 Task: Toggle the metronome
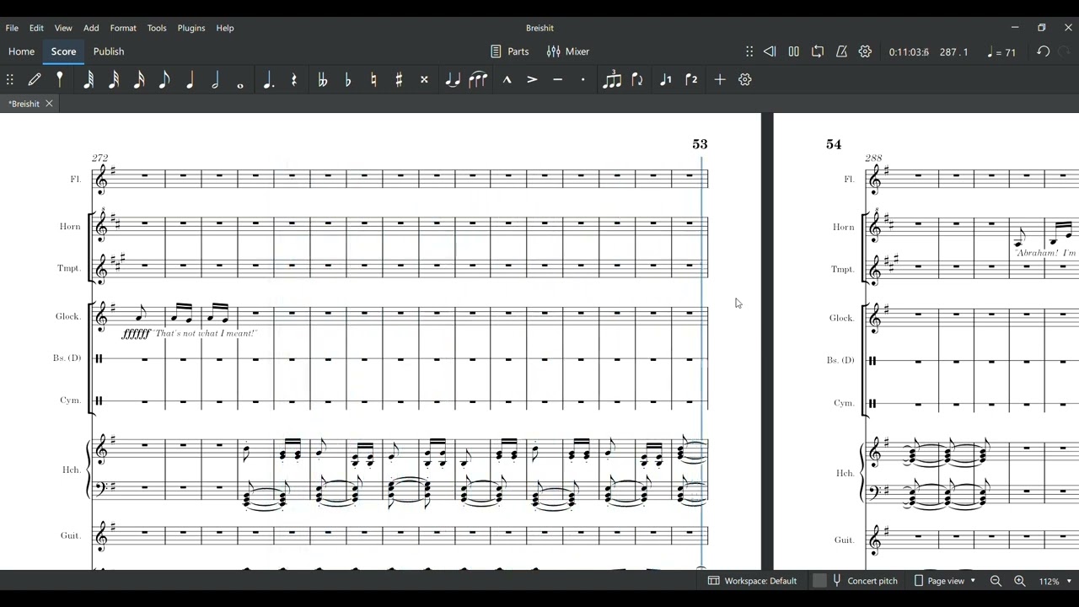[841, 51]
